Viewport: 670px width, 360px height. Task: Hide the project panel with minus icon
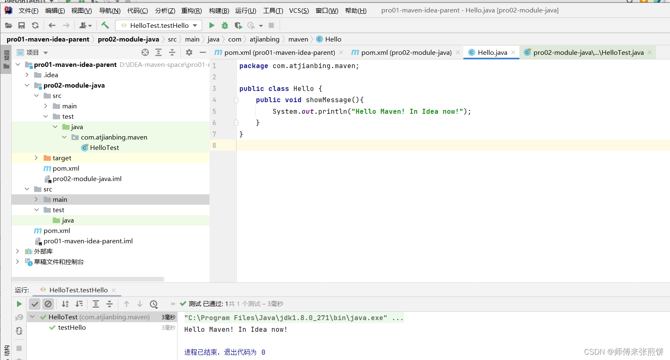(x=203, y=52)
